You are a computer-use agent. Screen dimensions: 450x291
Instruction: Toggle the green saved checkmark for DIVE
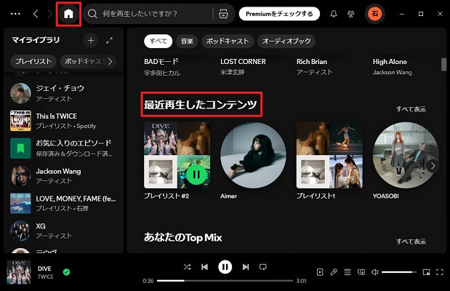click(66, 272)
